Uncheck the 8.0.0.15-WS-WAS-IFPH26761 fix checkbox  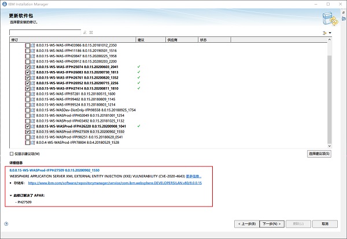(28, 77)
